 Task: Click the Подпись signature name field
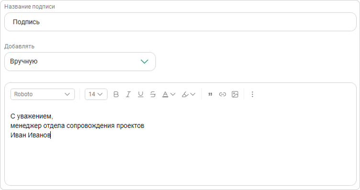pos(180,22)
